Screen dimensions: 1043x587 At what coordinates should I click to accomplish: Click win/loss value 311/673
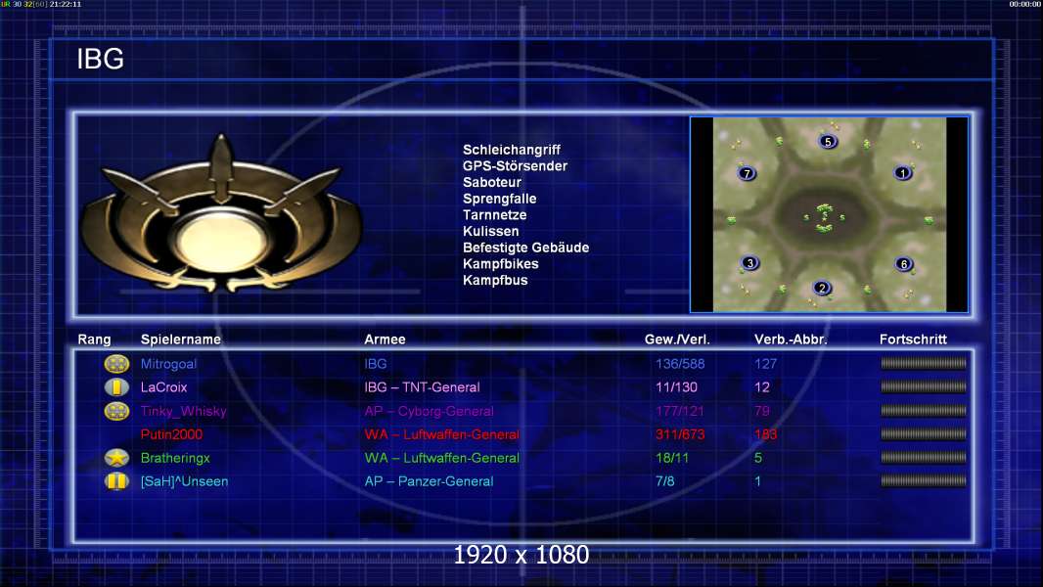pos(680,434)
